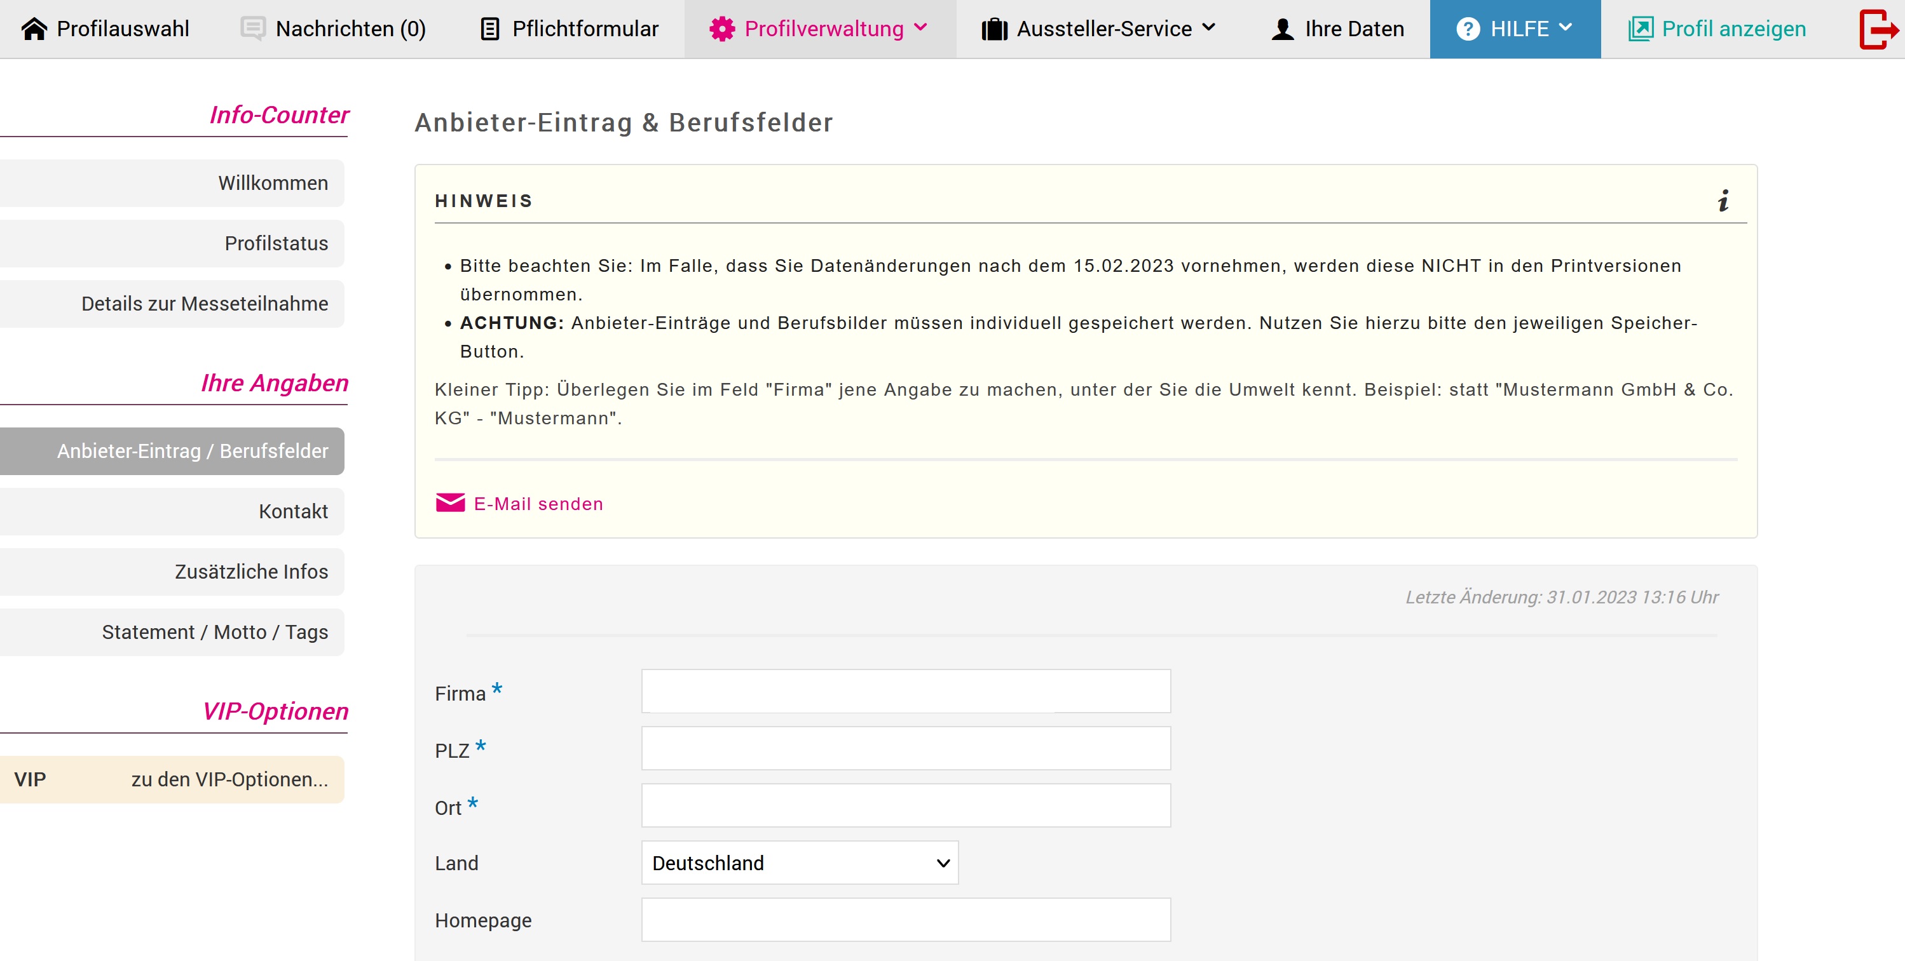Open Kontakt in the sidebar
1905x961 pixels.
point(293,511)
